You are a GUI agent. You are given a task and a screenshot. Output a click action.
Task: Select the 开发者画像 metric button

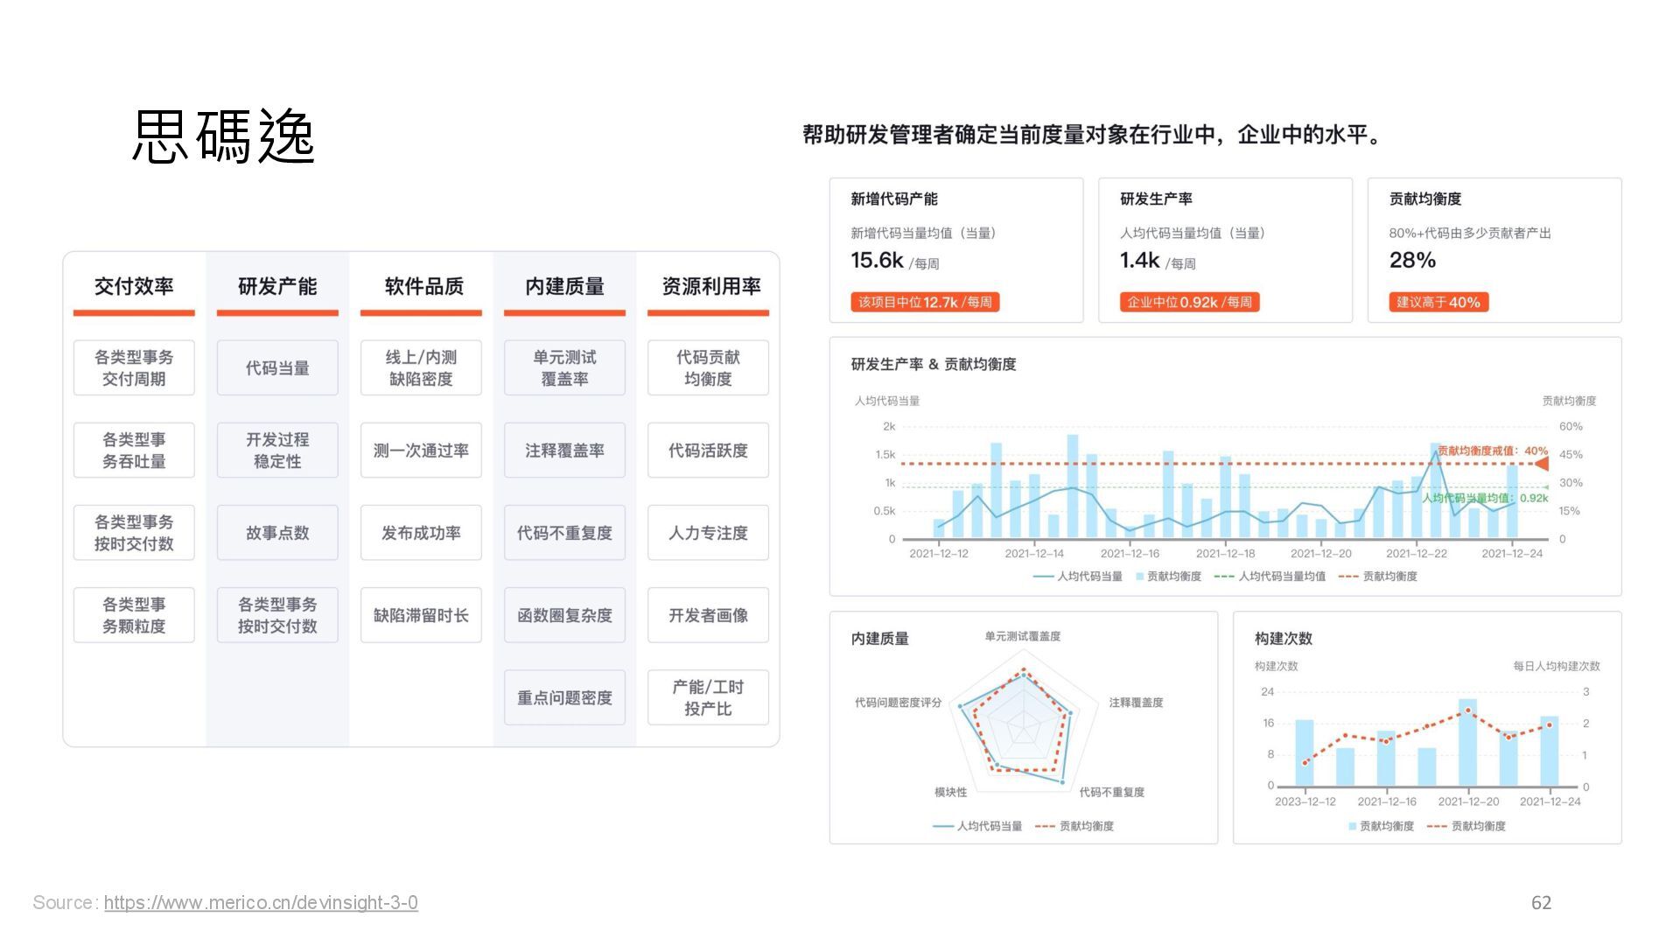[x=708, y=615]
